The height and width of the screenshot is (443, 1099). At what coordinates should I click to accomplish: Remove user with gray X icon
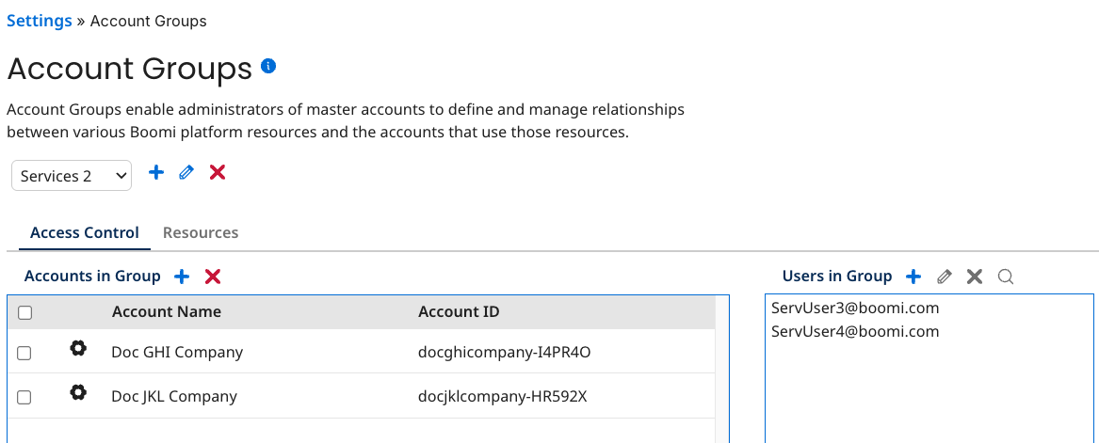tap(975, 277)
